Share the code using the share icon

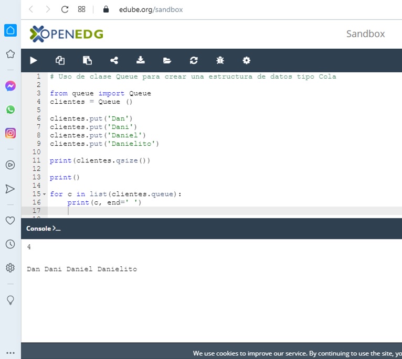(114, 60)
